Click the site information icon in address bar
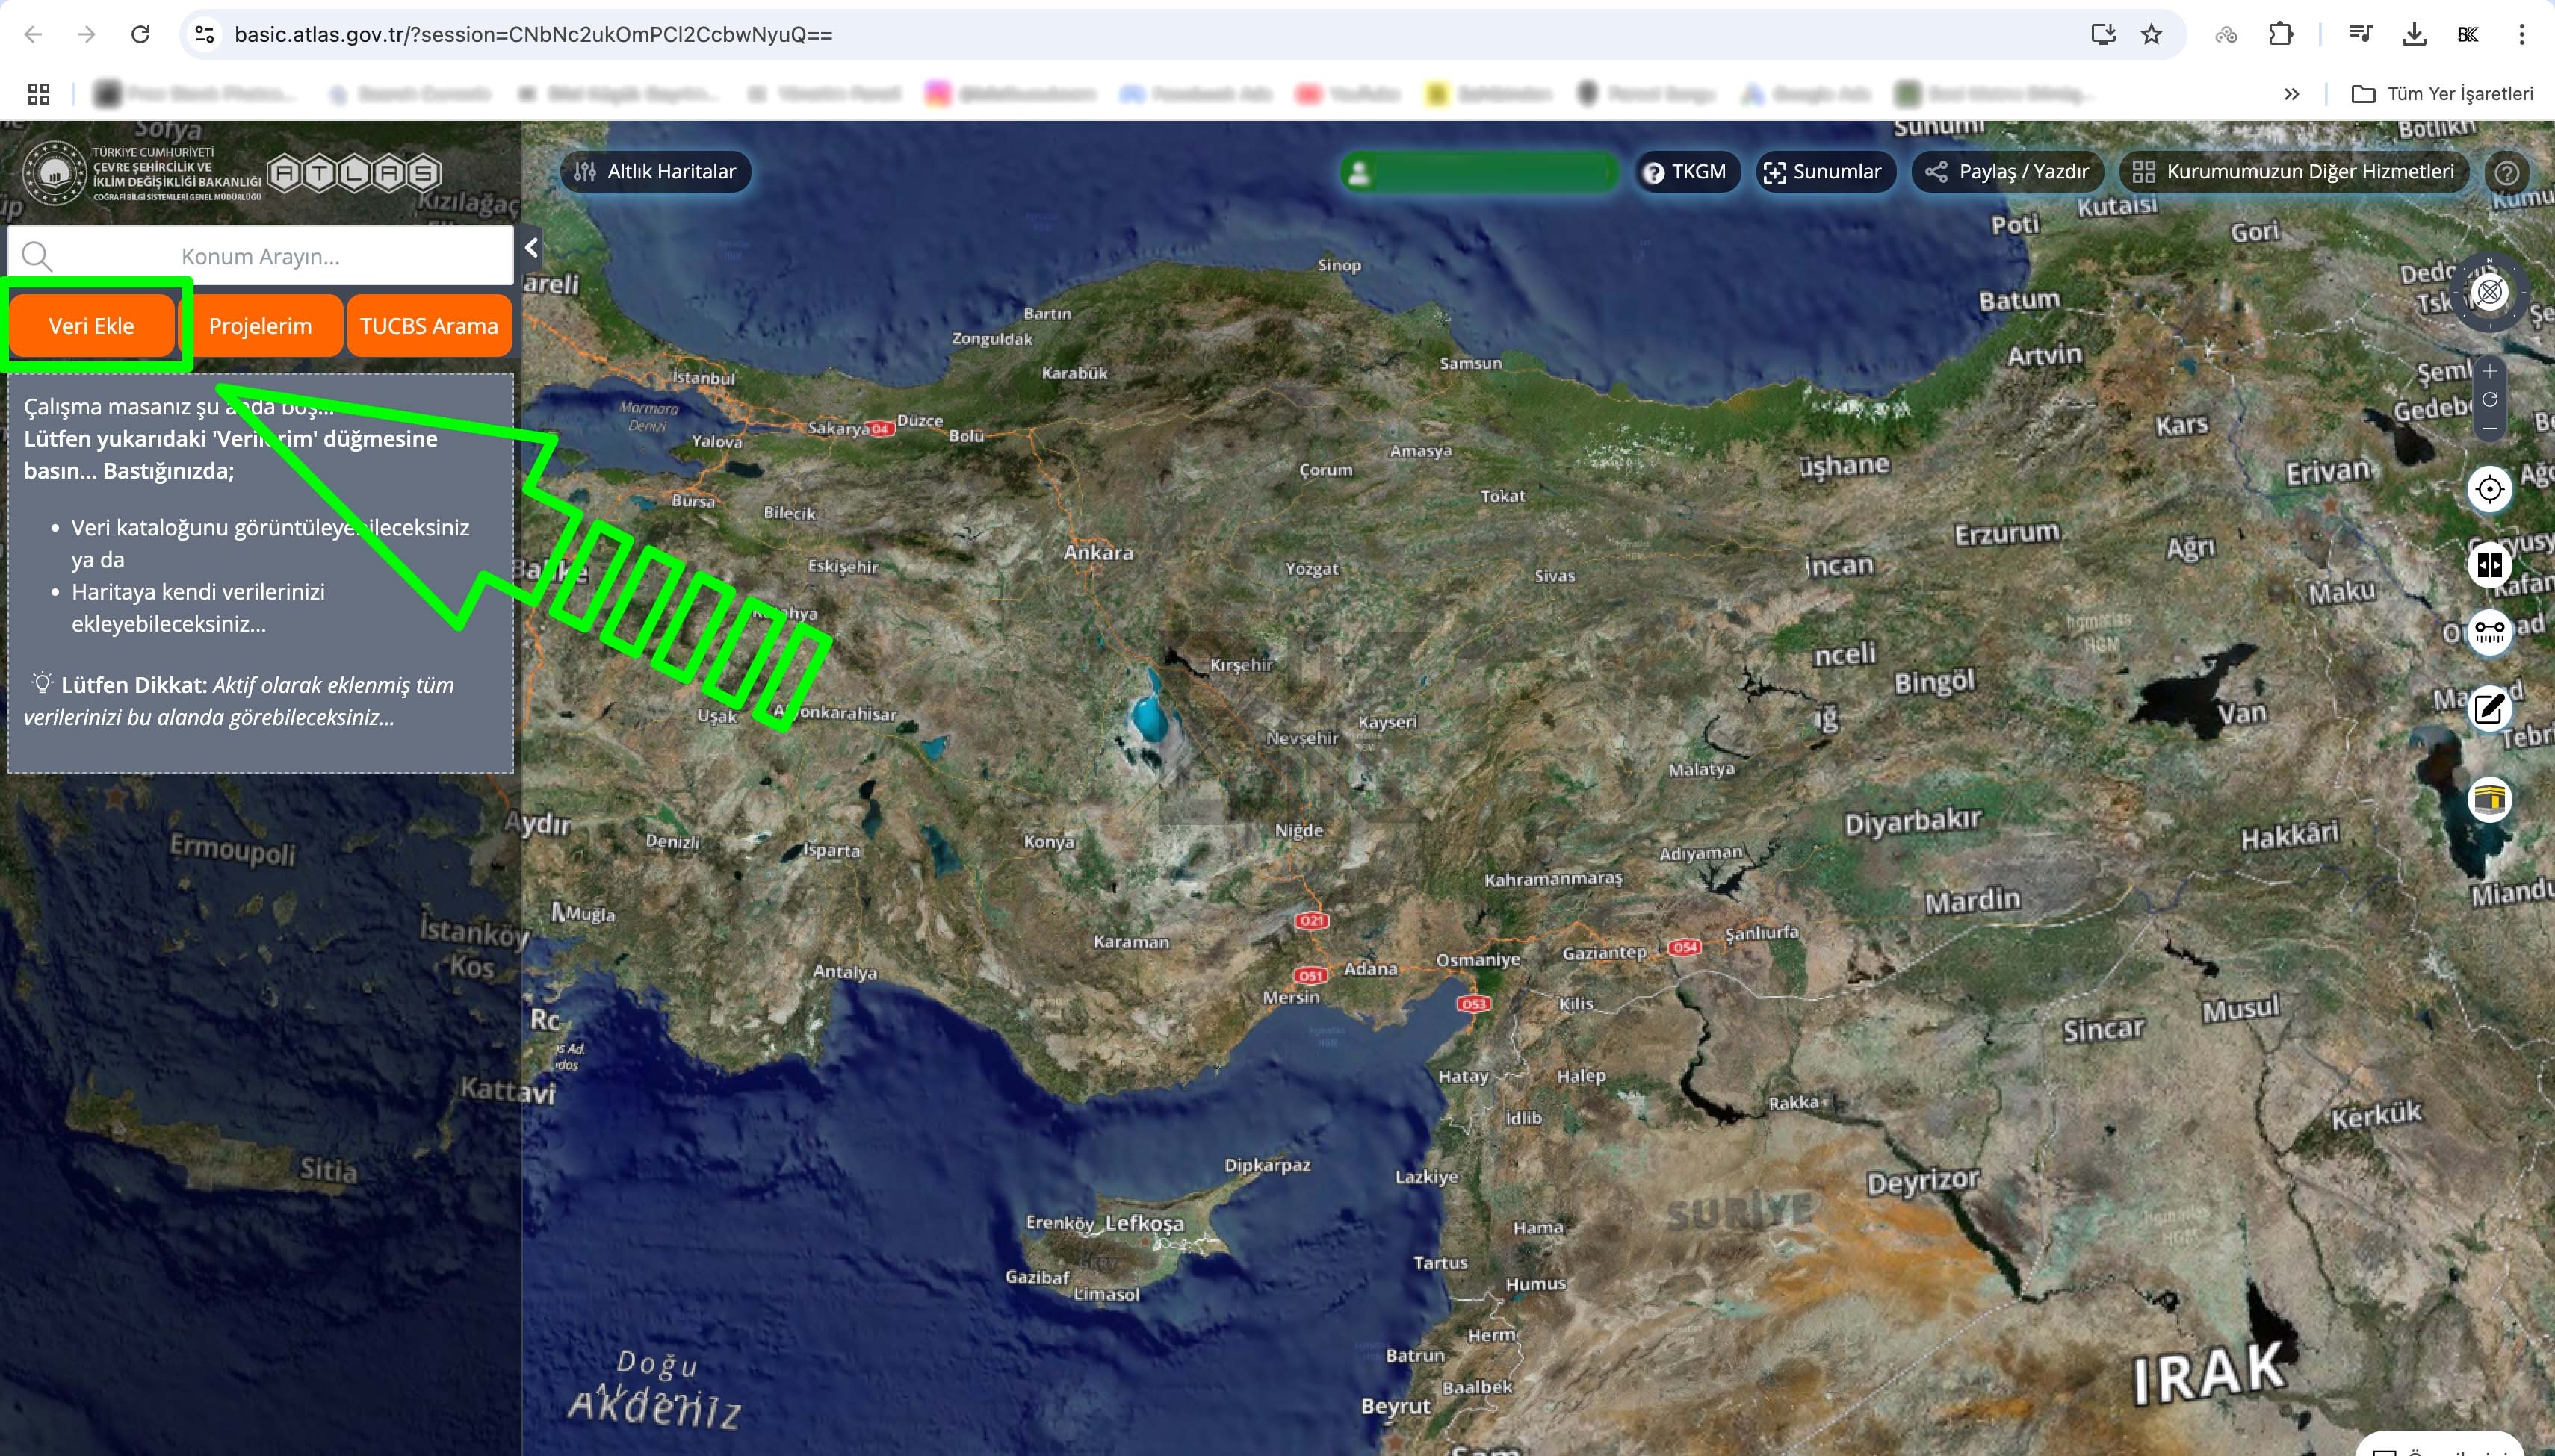 coord(205,34)
